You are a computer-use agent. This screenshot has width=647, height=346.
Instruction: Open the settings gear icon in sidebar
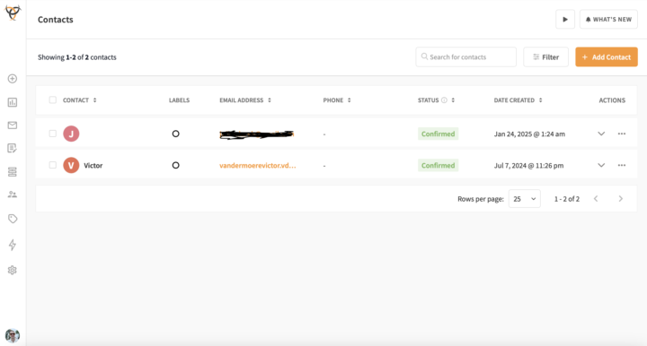point(13,271)
